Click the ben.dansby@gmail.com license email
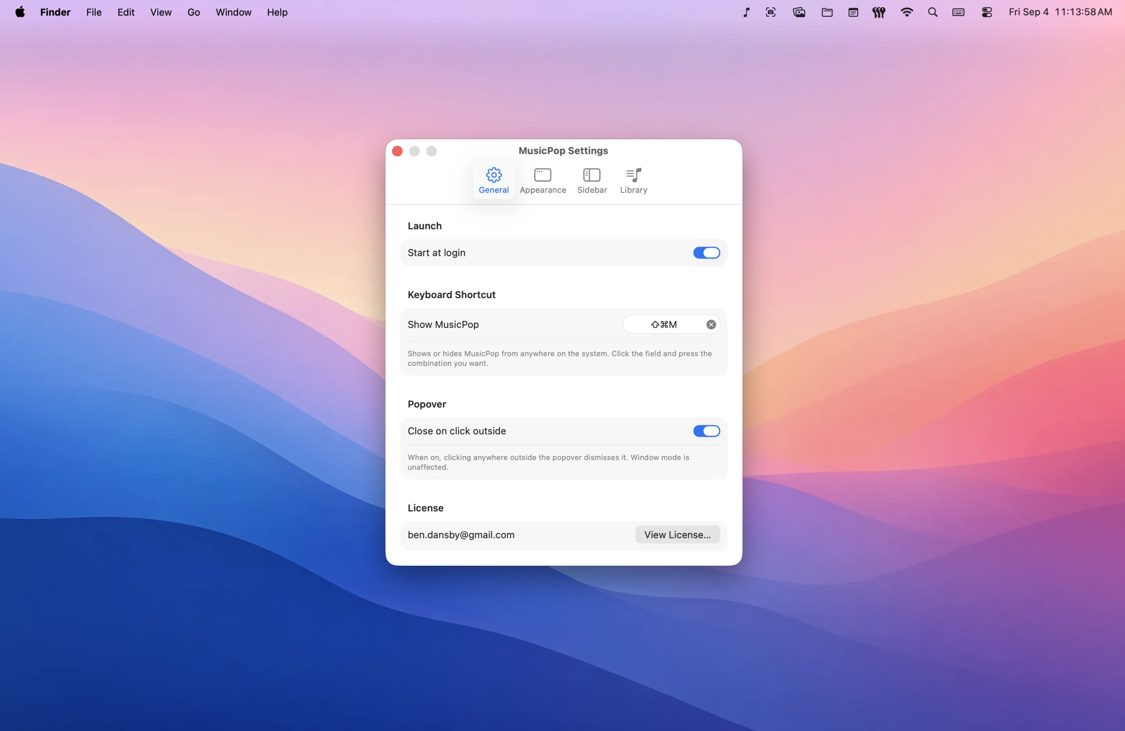This screenshot has height=731, width=1125. (461, 534)
